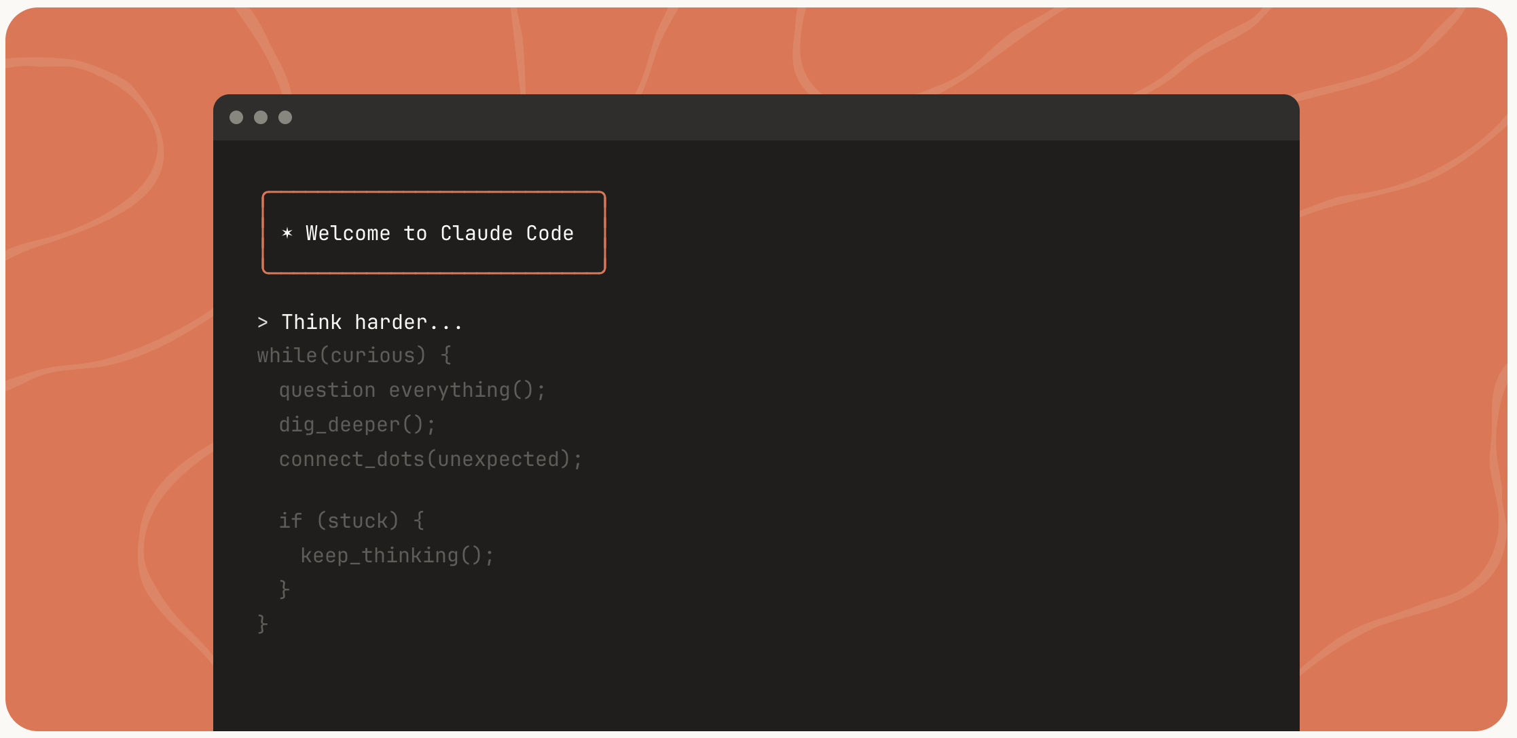The height and width of the screenshot is (738, 1517).
Task: Click the asterisk icon in the welcome box
Action: click(x=287, y=233)
